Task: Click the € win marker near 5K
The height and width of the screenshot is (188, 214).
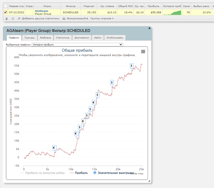Action: tap(54, 148)
